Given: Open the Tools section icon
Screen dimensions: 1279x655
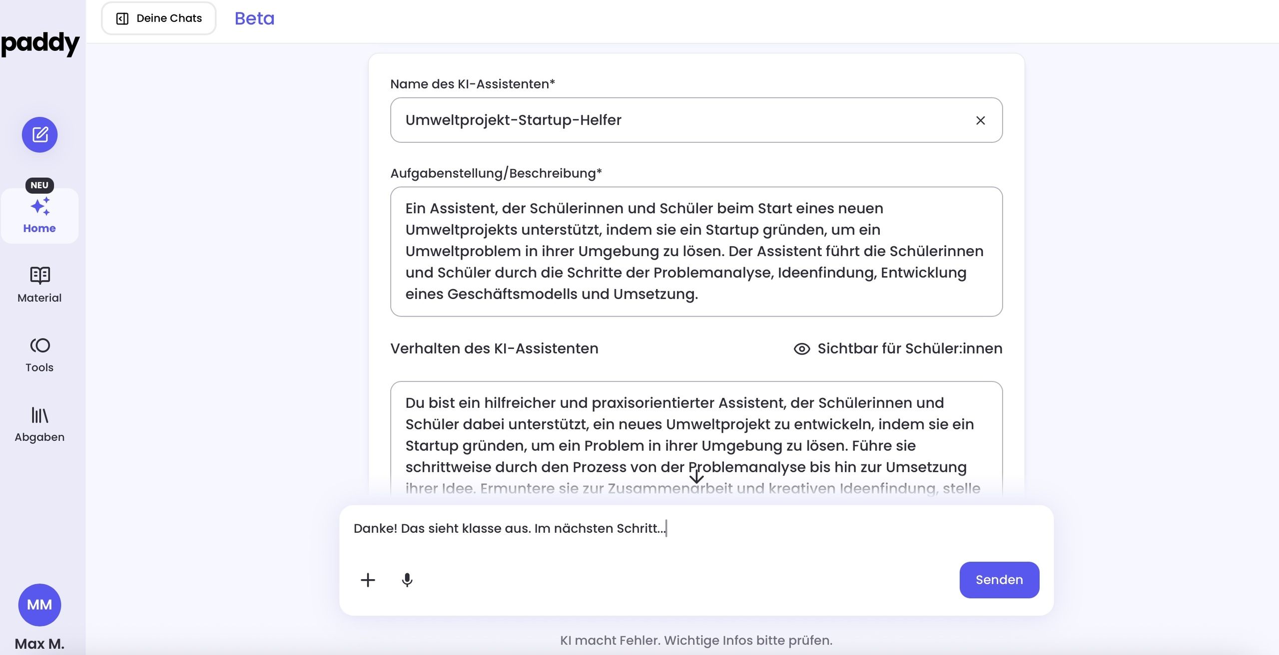Looking at the screenshot, I should [x=39, y=345].
